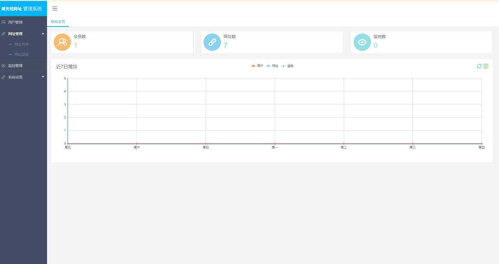Expand the 系统设置 menu arrow
Viewport: 499px width, 264px height.
(x=43, y=77)
